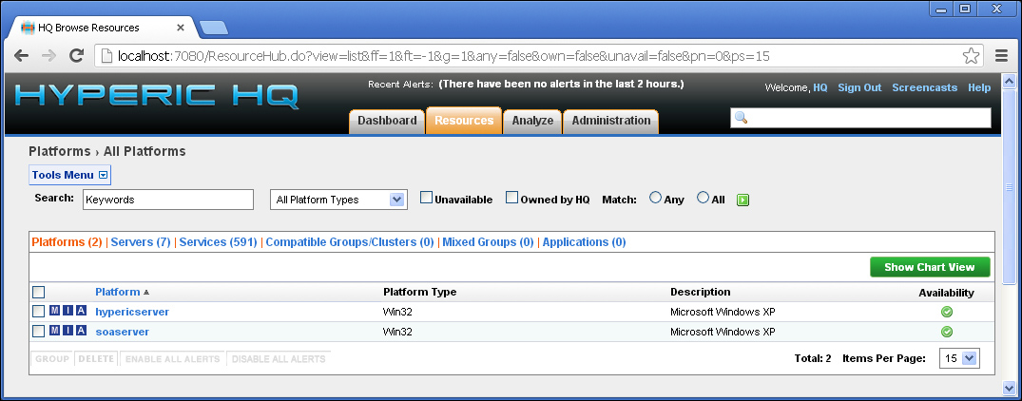1022x401 pixels.
Task: Bookmark page with the star icon
Action: coord(972,56)
